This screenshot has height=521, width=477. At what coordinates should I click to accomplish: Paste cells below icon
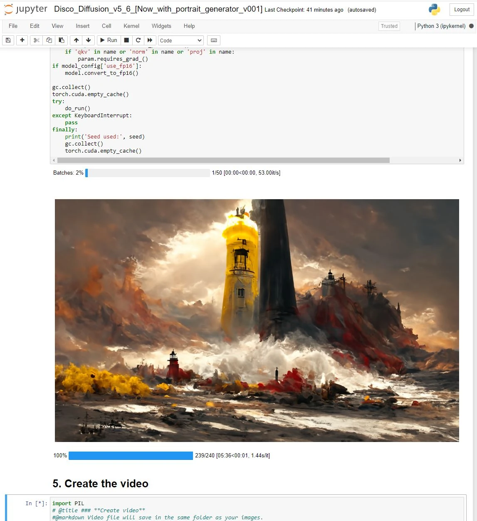[62, 40]
